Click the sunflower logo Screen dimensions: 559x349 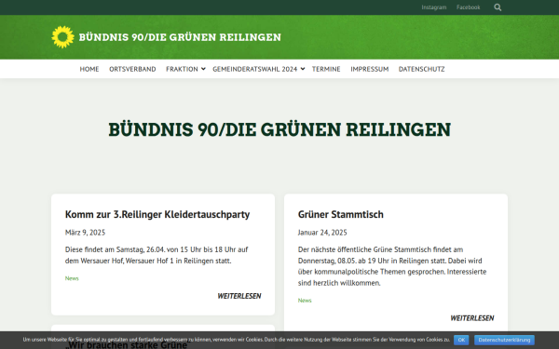tap(62, 37)
